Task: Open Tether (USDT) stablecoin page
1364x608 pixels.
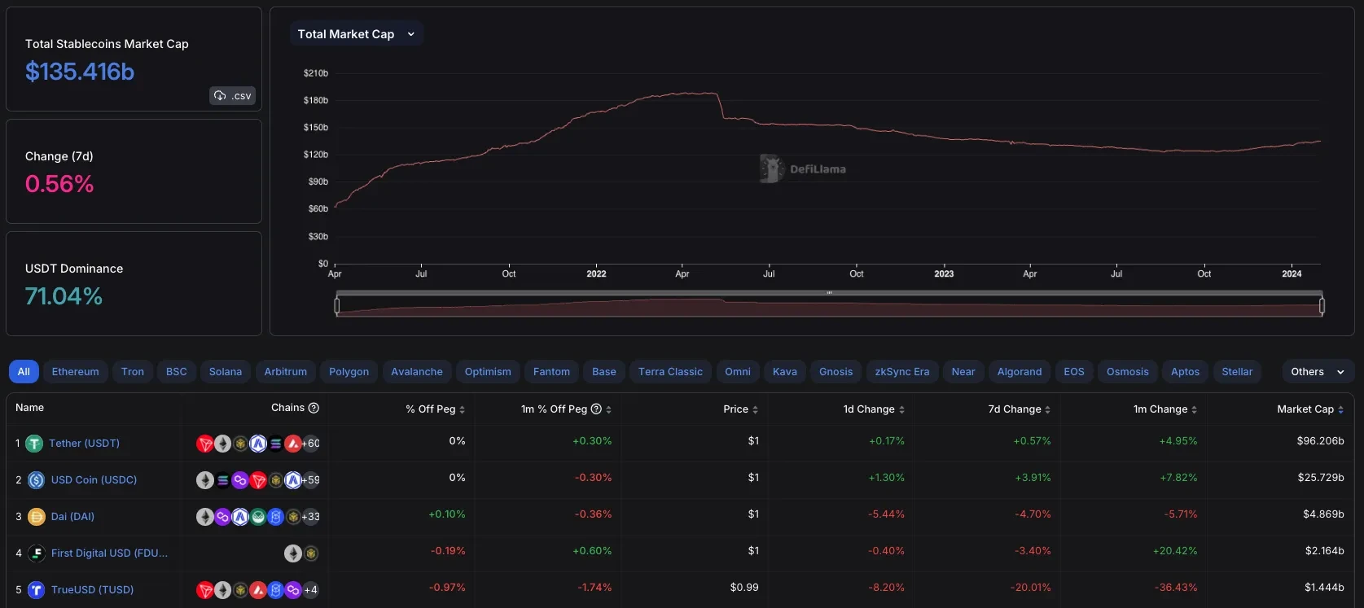Action: [84, 444]
